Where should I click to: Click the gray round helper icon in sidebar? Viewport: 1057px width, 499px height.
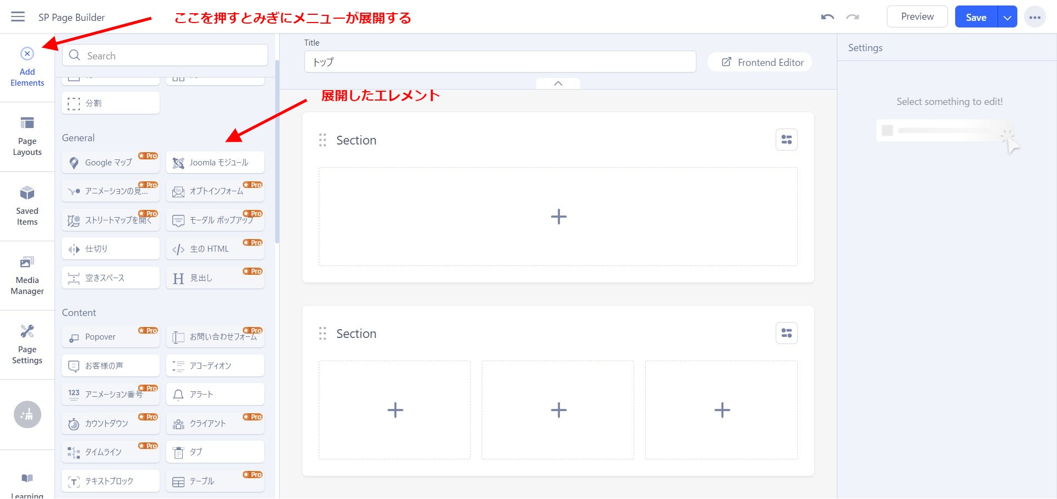[27, 415]
